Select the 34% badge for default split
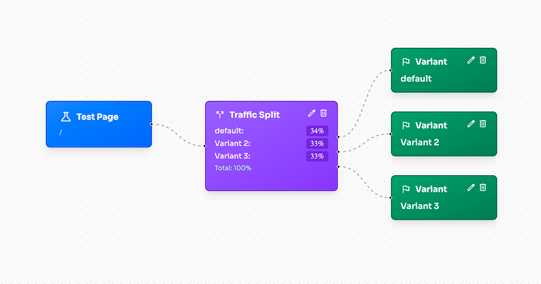Viewport: 541px width, 284px height. [x=317, y=131]
